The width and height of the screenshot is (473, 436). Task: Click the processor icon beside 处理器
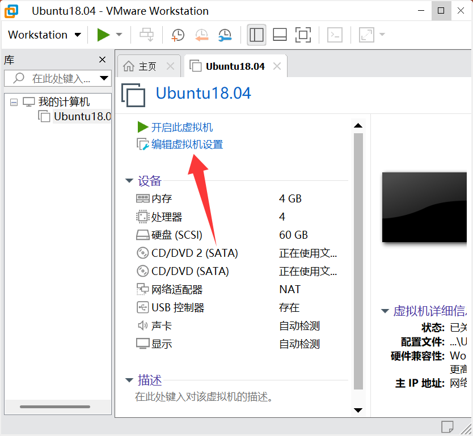point(143,217)
